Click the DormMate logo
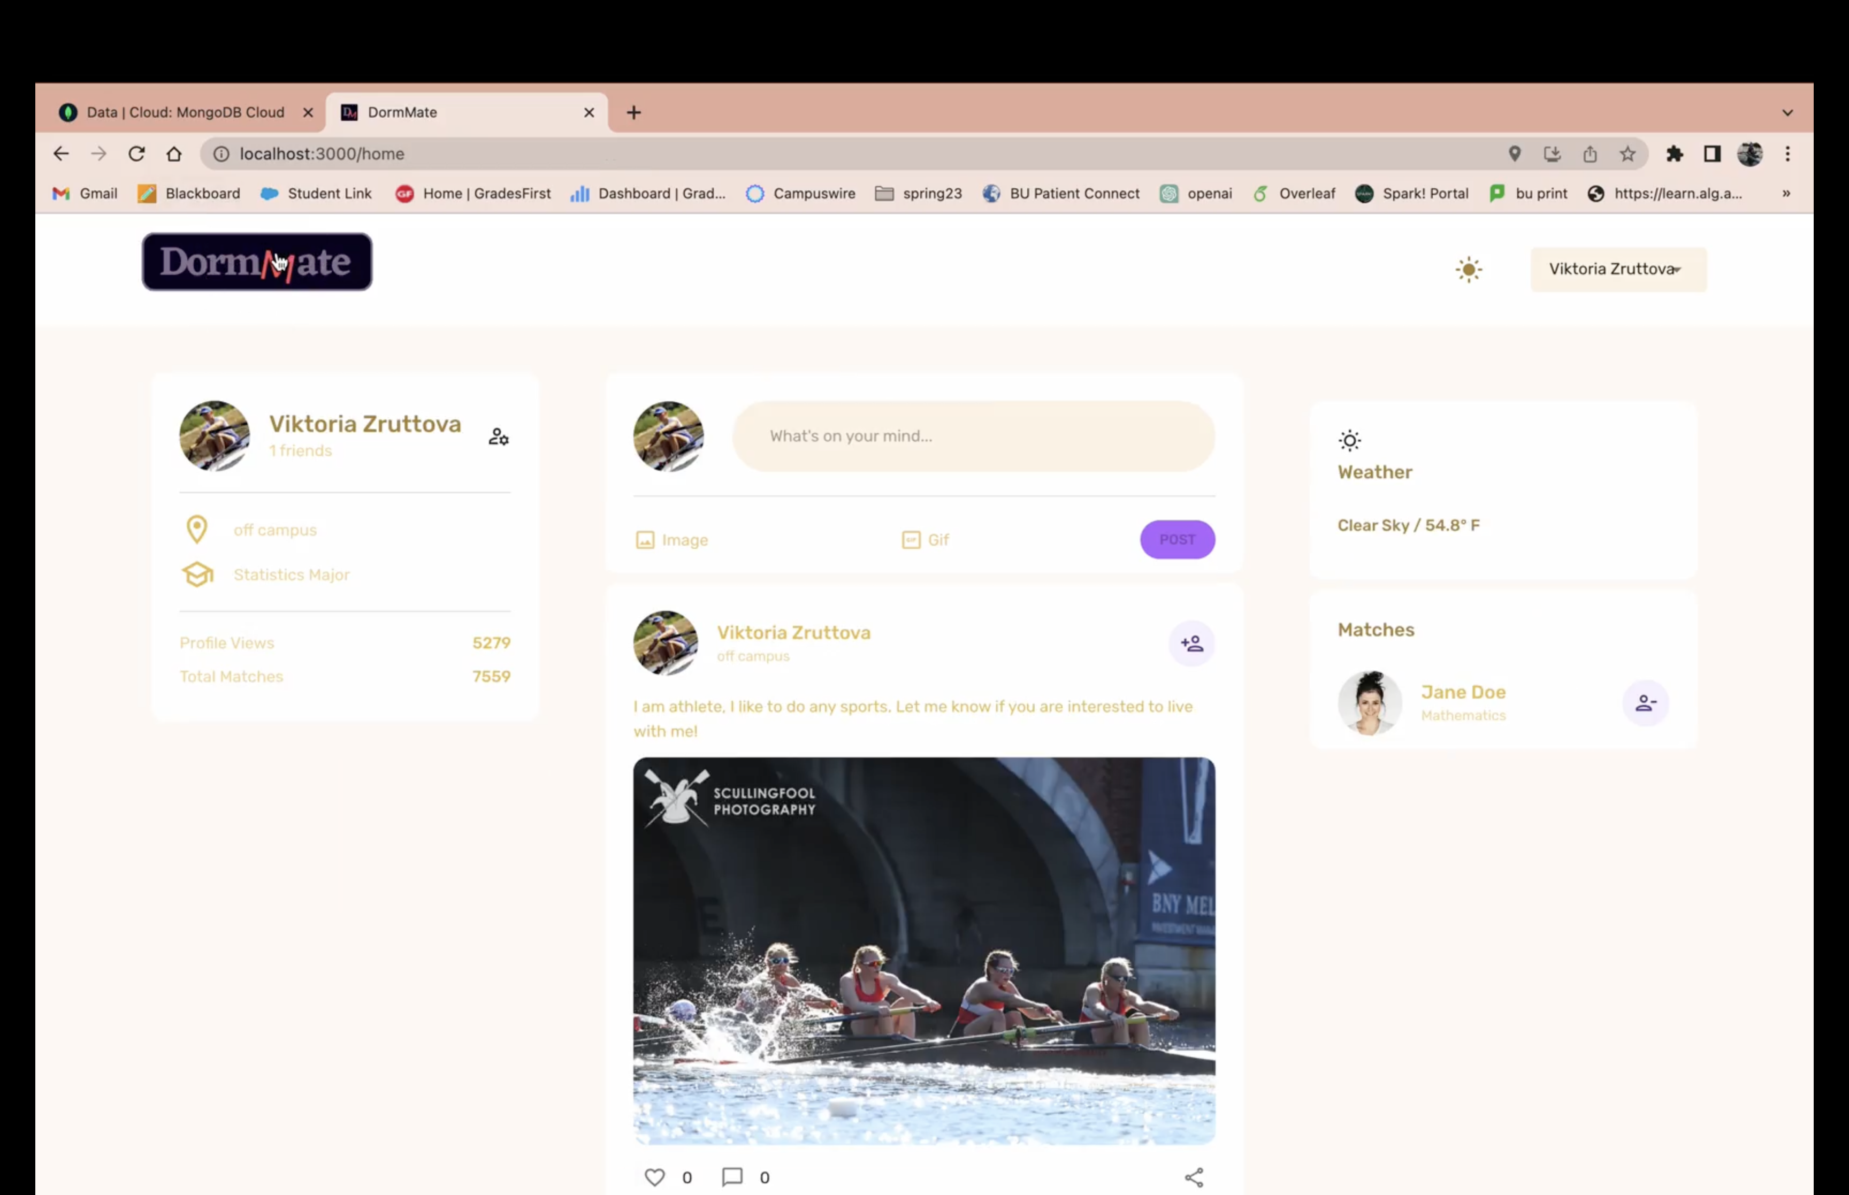 (257, 262)
